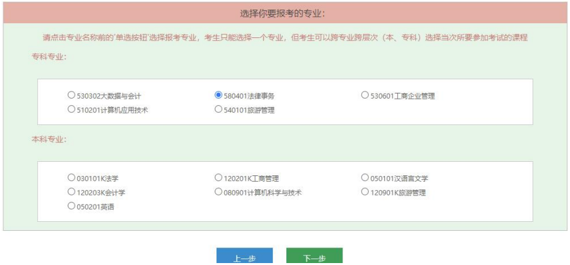The width and height of the screenshot is (570, 265).
Task: Select 540101旅游管理 radio button
Action: pos(219,110)
